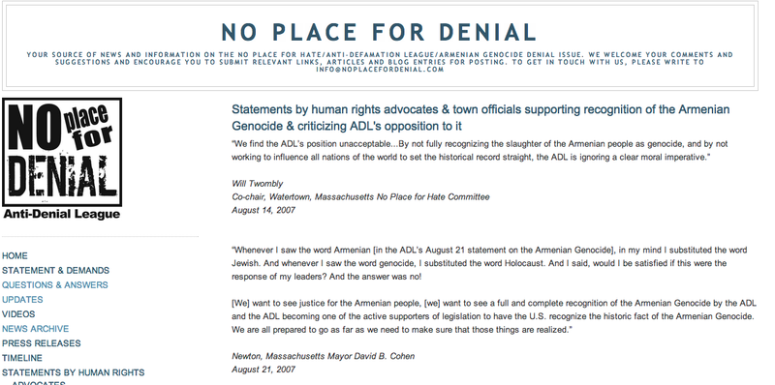Open the VIDEOS section
The width and height of the screenshot is (775, 385).
tap(18, 314)
